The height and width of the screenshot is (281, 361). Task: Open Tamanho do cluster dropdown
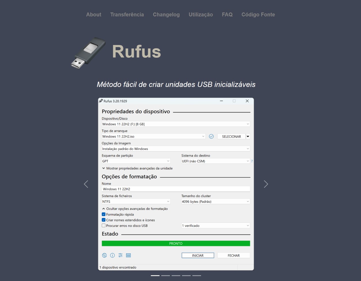click(215, 201)
